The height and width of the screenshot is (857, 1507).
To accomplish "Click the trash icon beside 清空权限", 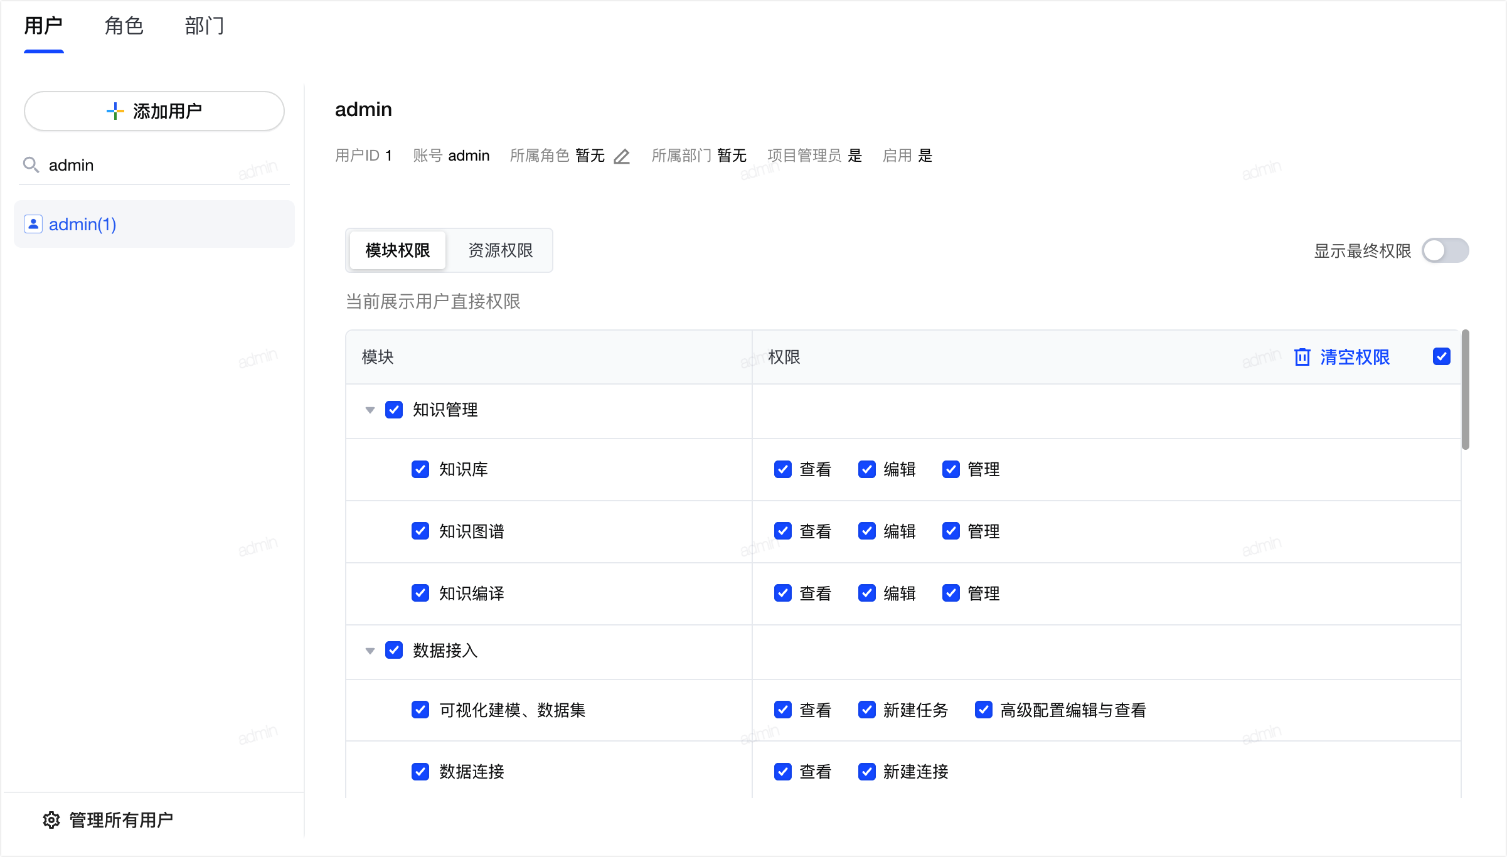I will [1302, 357].
